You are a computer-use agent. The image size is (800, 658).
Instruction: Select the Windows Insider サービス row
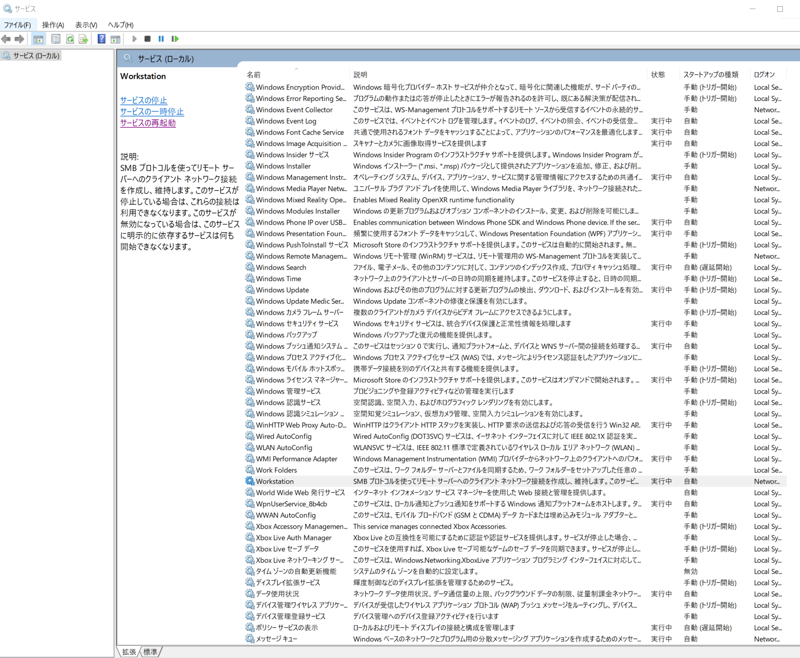(515, 155)
